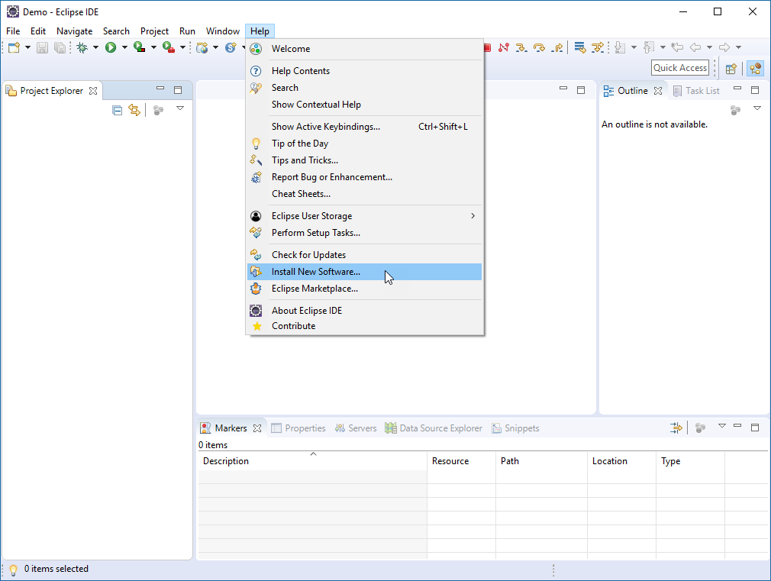
Task: Select the Debug toolbar icon
Action: tap(81, 47)
